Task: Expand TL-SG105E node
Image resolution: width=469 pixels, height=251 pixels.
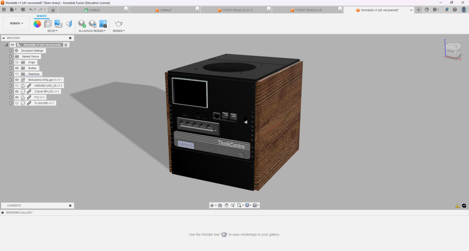Action: [x=11, y=103]
